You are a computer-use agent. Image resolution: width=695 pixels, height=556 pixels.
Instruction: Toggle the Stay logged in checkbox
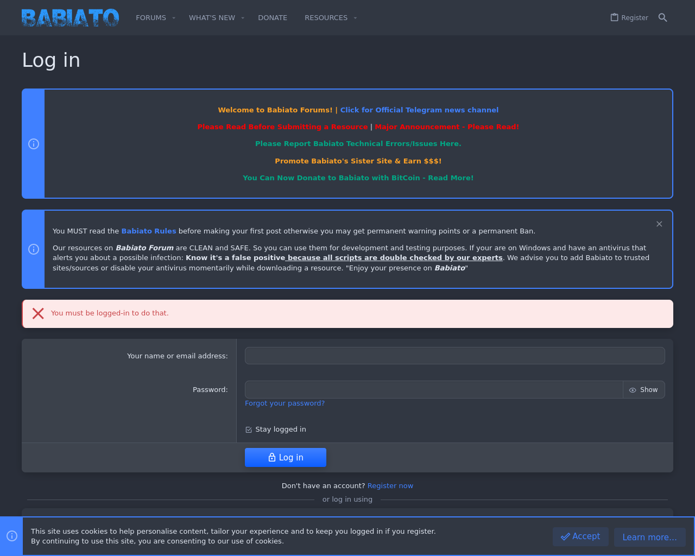(x=249, y=429)
